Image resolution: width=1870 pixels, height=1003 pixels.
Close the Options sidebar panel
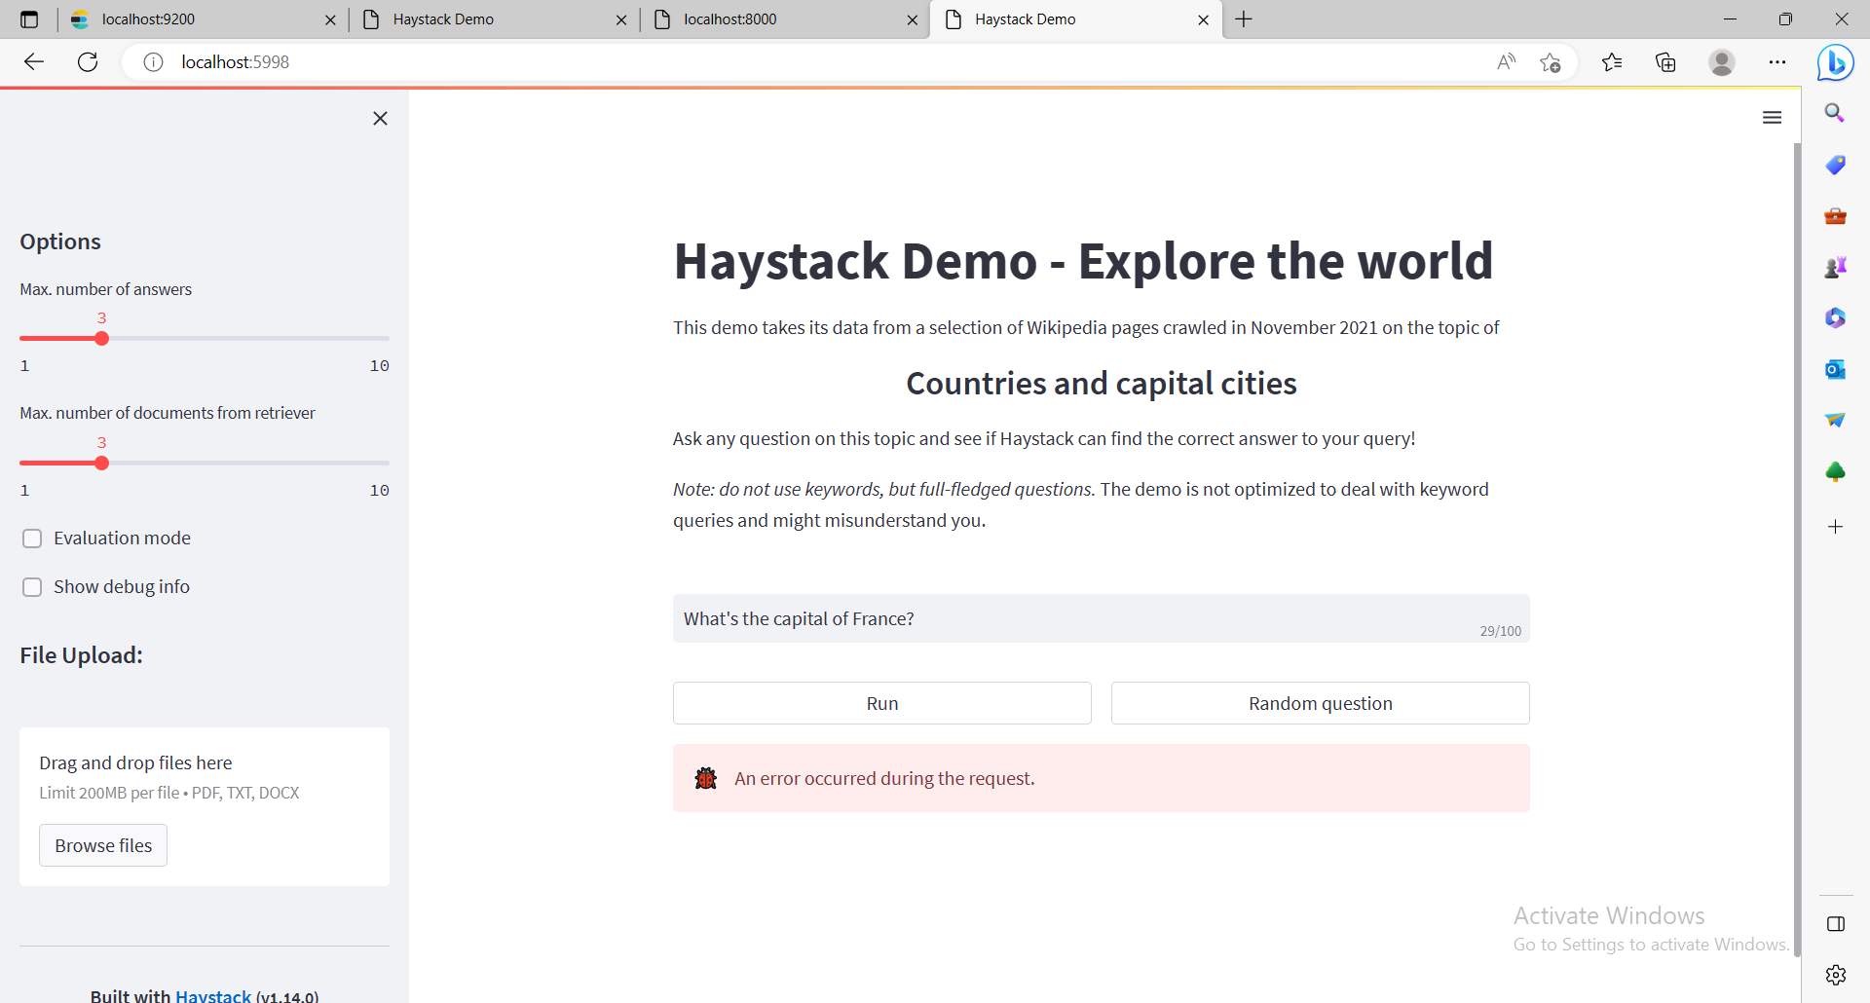click(380, 119)
